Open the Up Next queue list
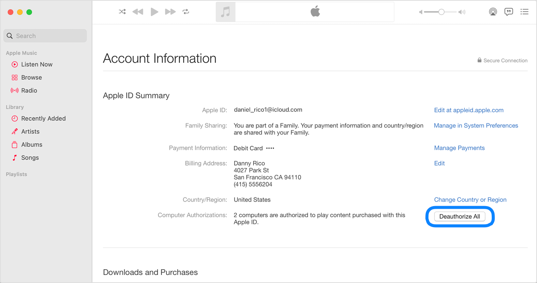The image size is (537, 283). tap(524, 12)
